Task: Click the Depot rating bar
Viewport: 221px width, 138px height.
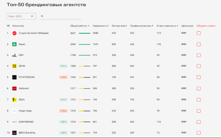Action: (85, 45)
